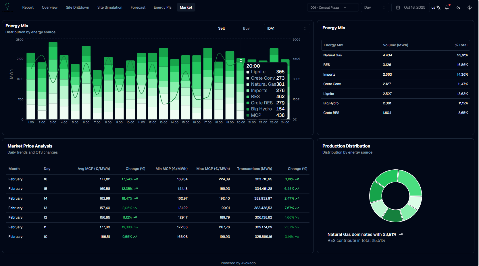Click the down-trend arrow beside 2,06%
Screen dimensions: 479x266
(x=135, y=208)
